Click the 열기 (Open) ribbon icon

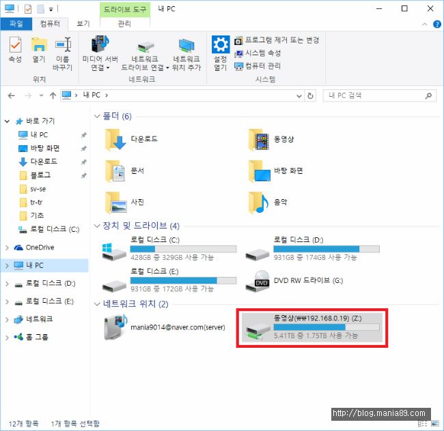click(39, 50)
